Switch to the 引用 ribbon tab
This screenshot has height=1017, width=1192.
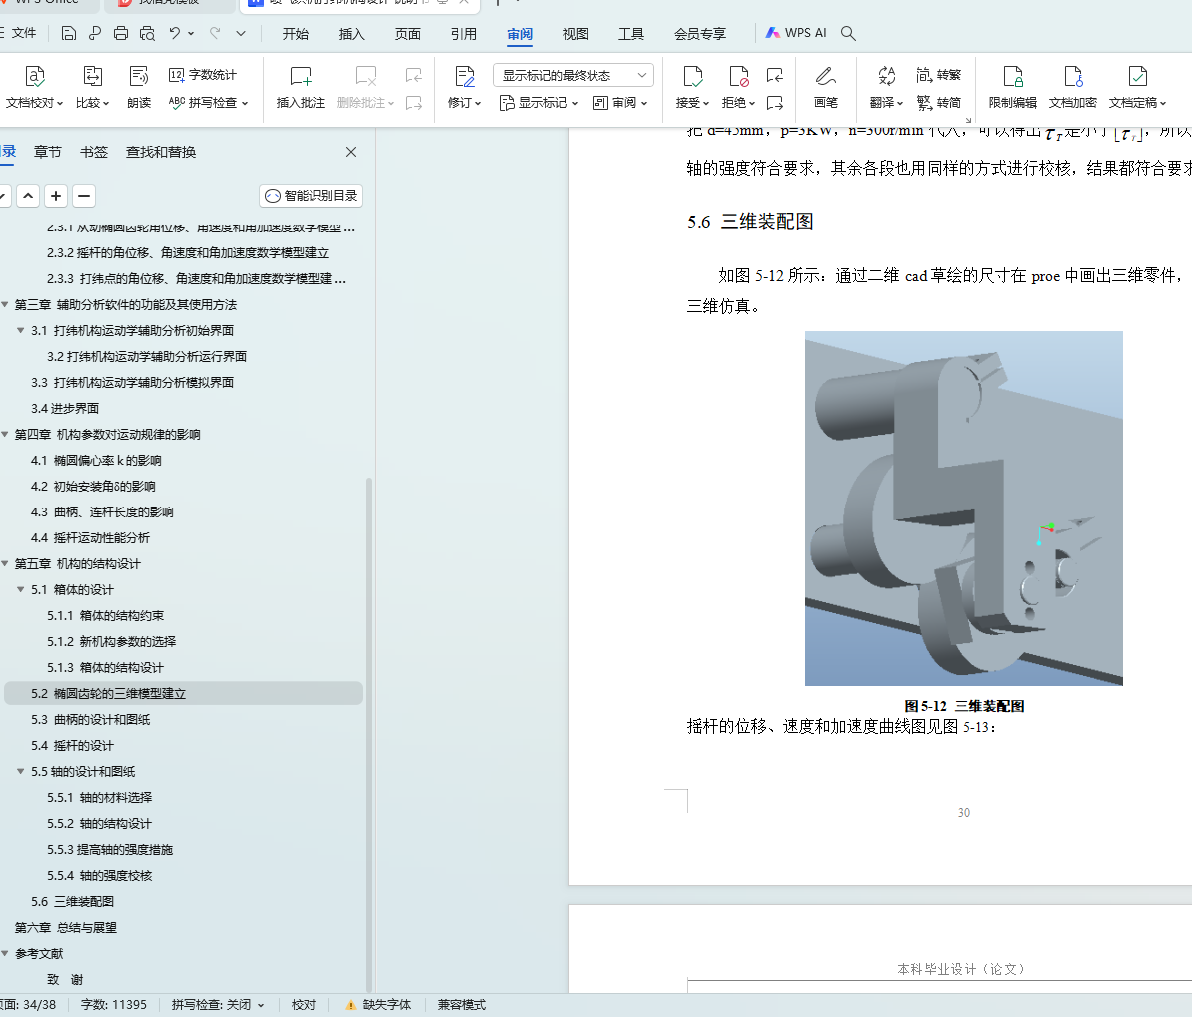tap(463, 33)
